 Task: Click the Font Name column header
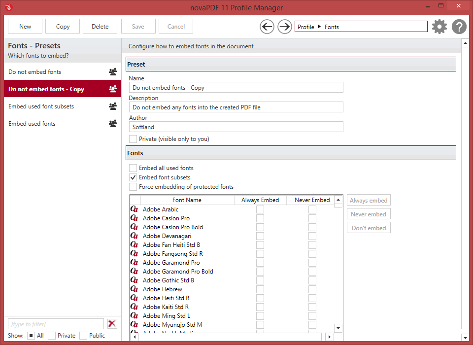tap(187, 200)
